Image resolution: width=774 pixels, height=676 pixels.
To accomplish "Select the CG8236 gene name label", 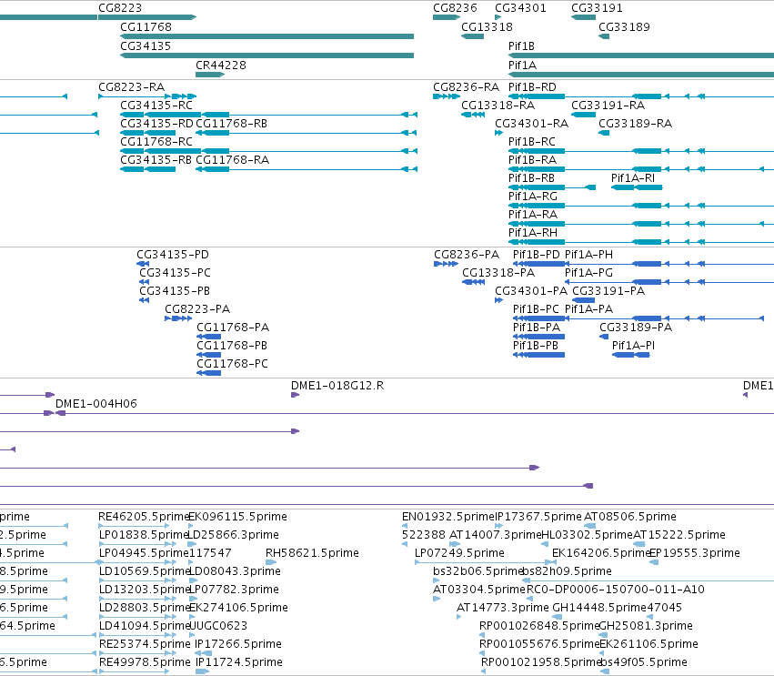I will point(455,8).
